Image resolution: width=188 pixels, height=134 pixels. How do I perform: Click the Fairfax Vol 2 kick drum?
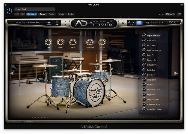point(89,92)
